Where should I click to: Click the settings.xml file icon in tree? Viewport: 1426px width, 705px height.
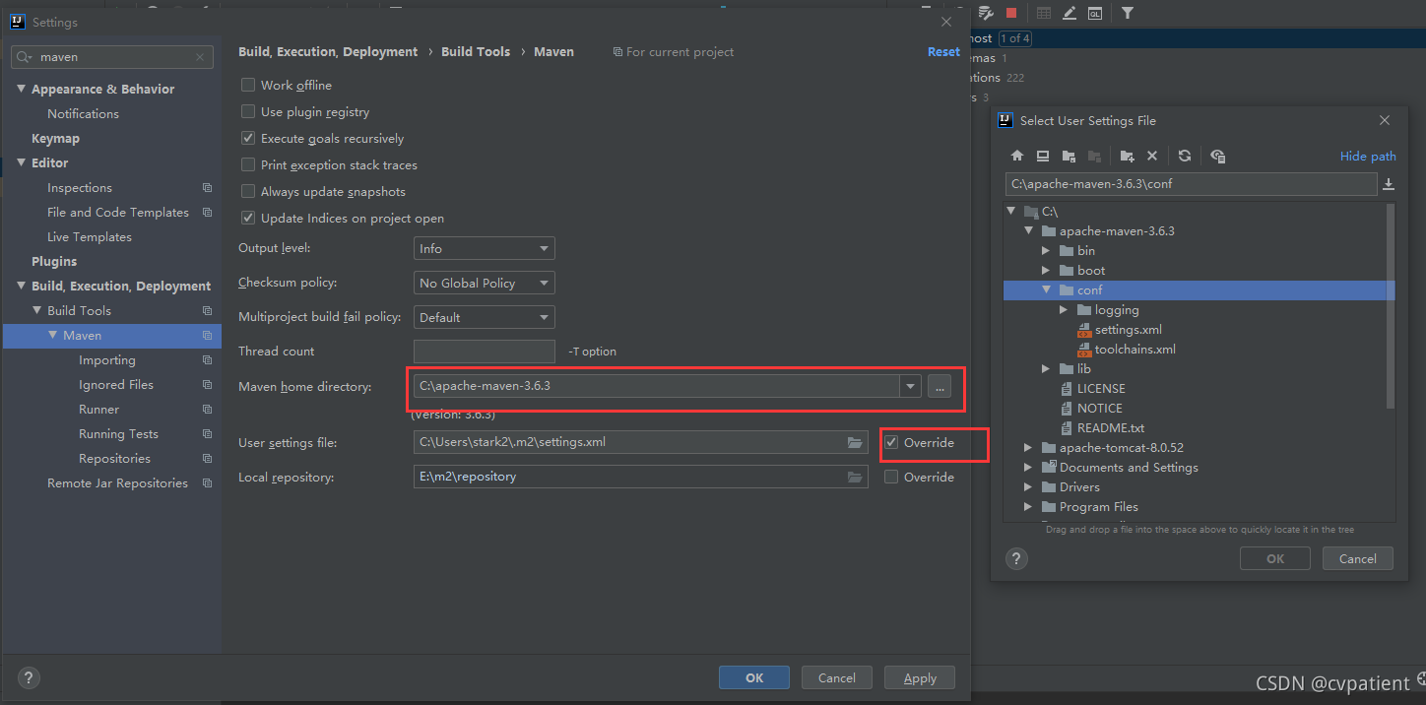(x=1085, y=330)
